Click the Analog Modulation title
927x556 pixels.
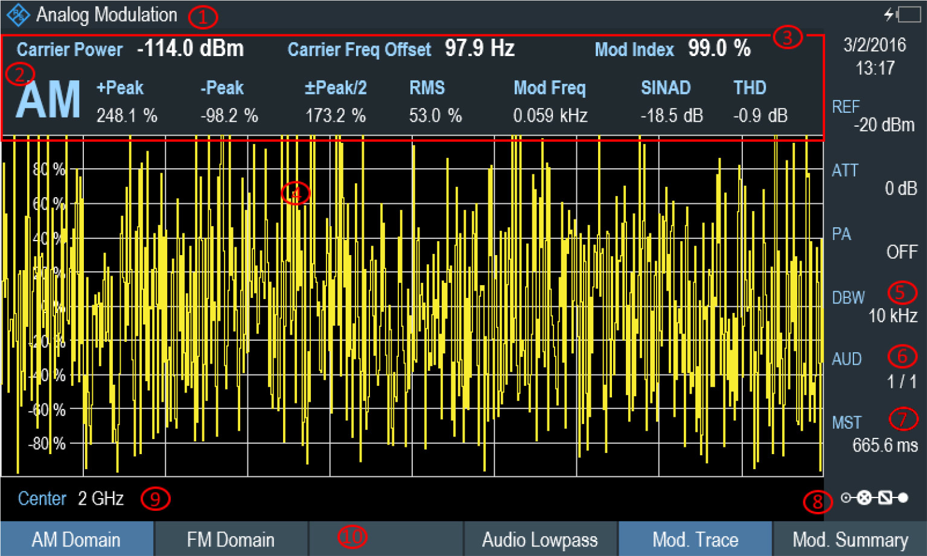pos(107,14)
